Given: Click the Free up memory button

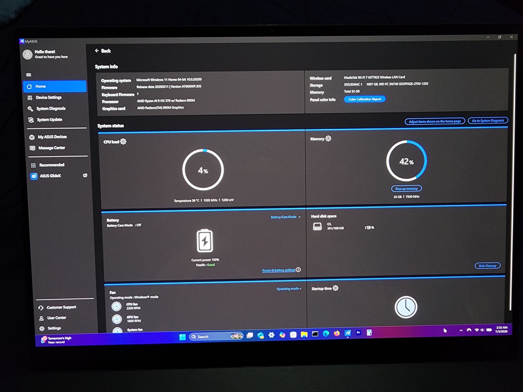Looking at the screenshot, I should click(407, 188).
